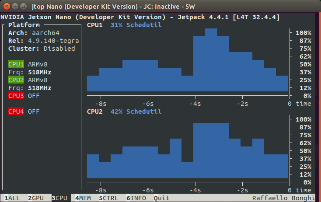321x202 pixels.
Task: Click the CPU2 chart 100% axis label
Action: 304,119
